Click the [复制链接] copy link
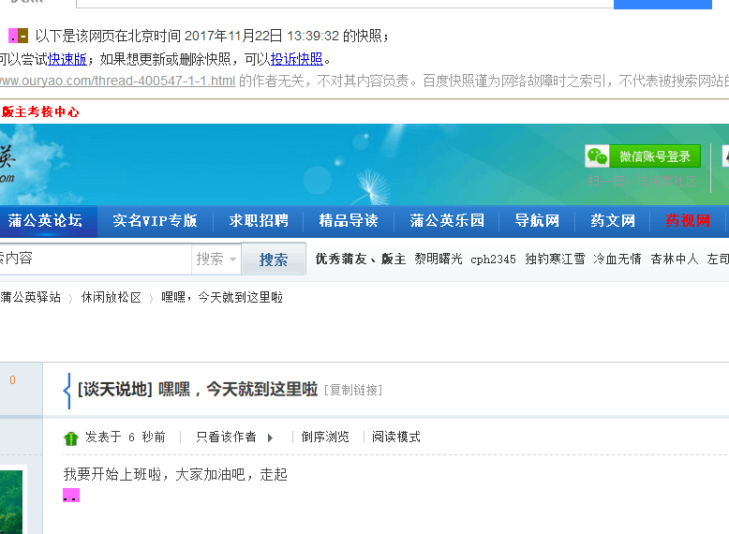Screen dimensions: 729x534 353,390
